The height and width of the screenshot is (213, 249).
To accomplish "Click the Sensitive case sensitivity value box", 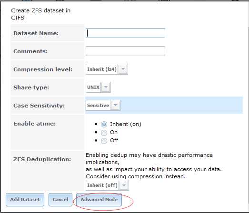I will pos(98,105).
